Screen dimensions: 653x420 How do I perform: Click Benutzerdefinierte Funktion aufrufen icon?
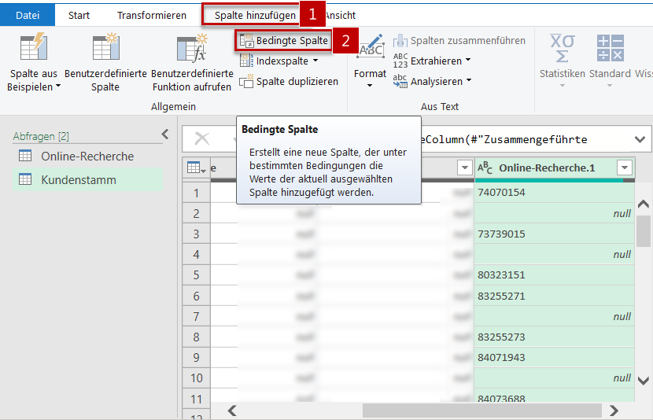coord(191,48)
